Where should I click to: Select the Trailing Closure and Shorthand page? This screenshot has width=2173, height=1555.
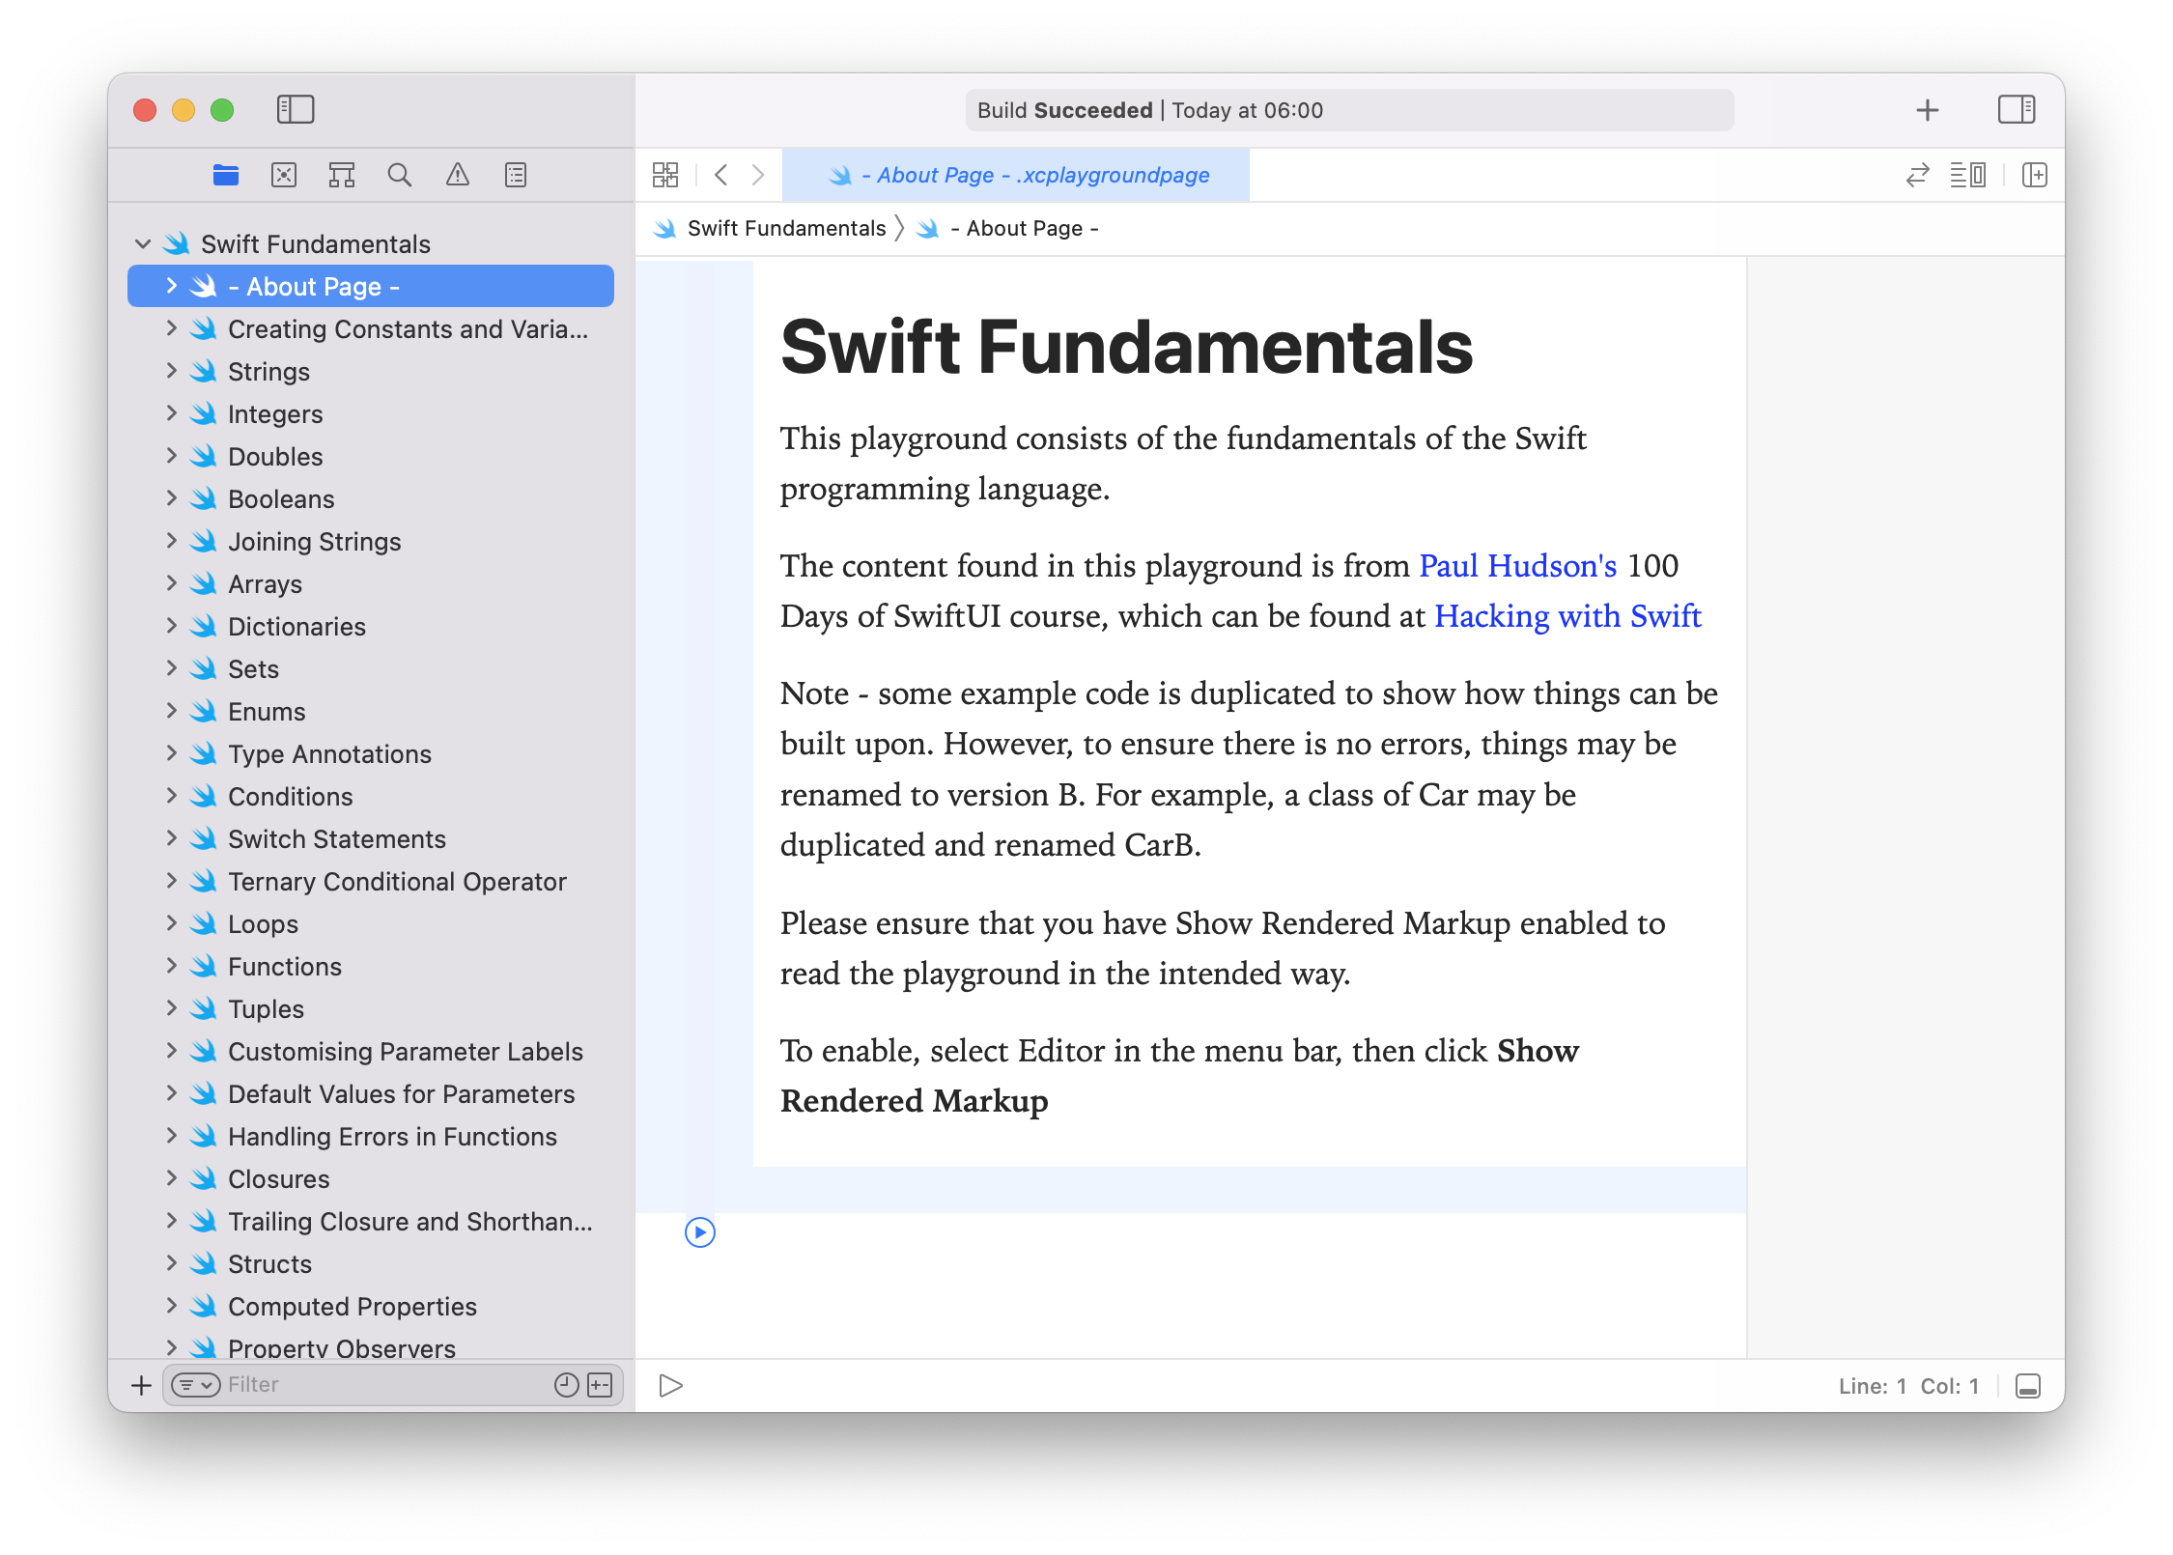[371, 1222]
